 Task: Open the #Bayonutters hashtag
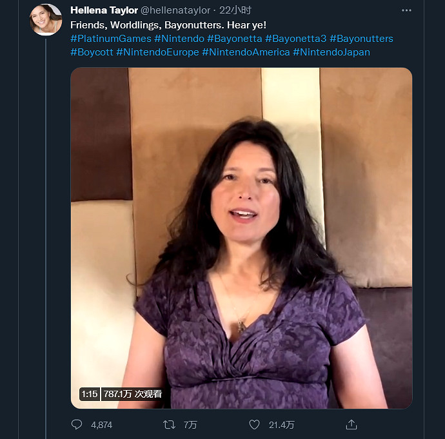tap(361, 39)
